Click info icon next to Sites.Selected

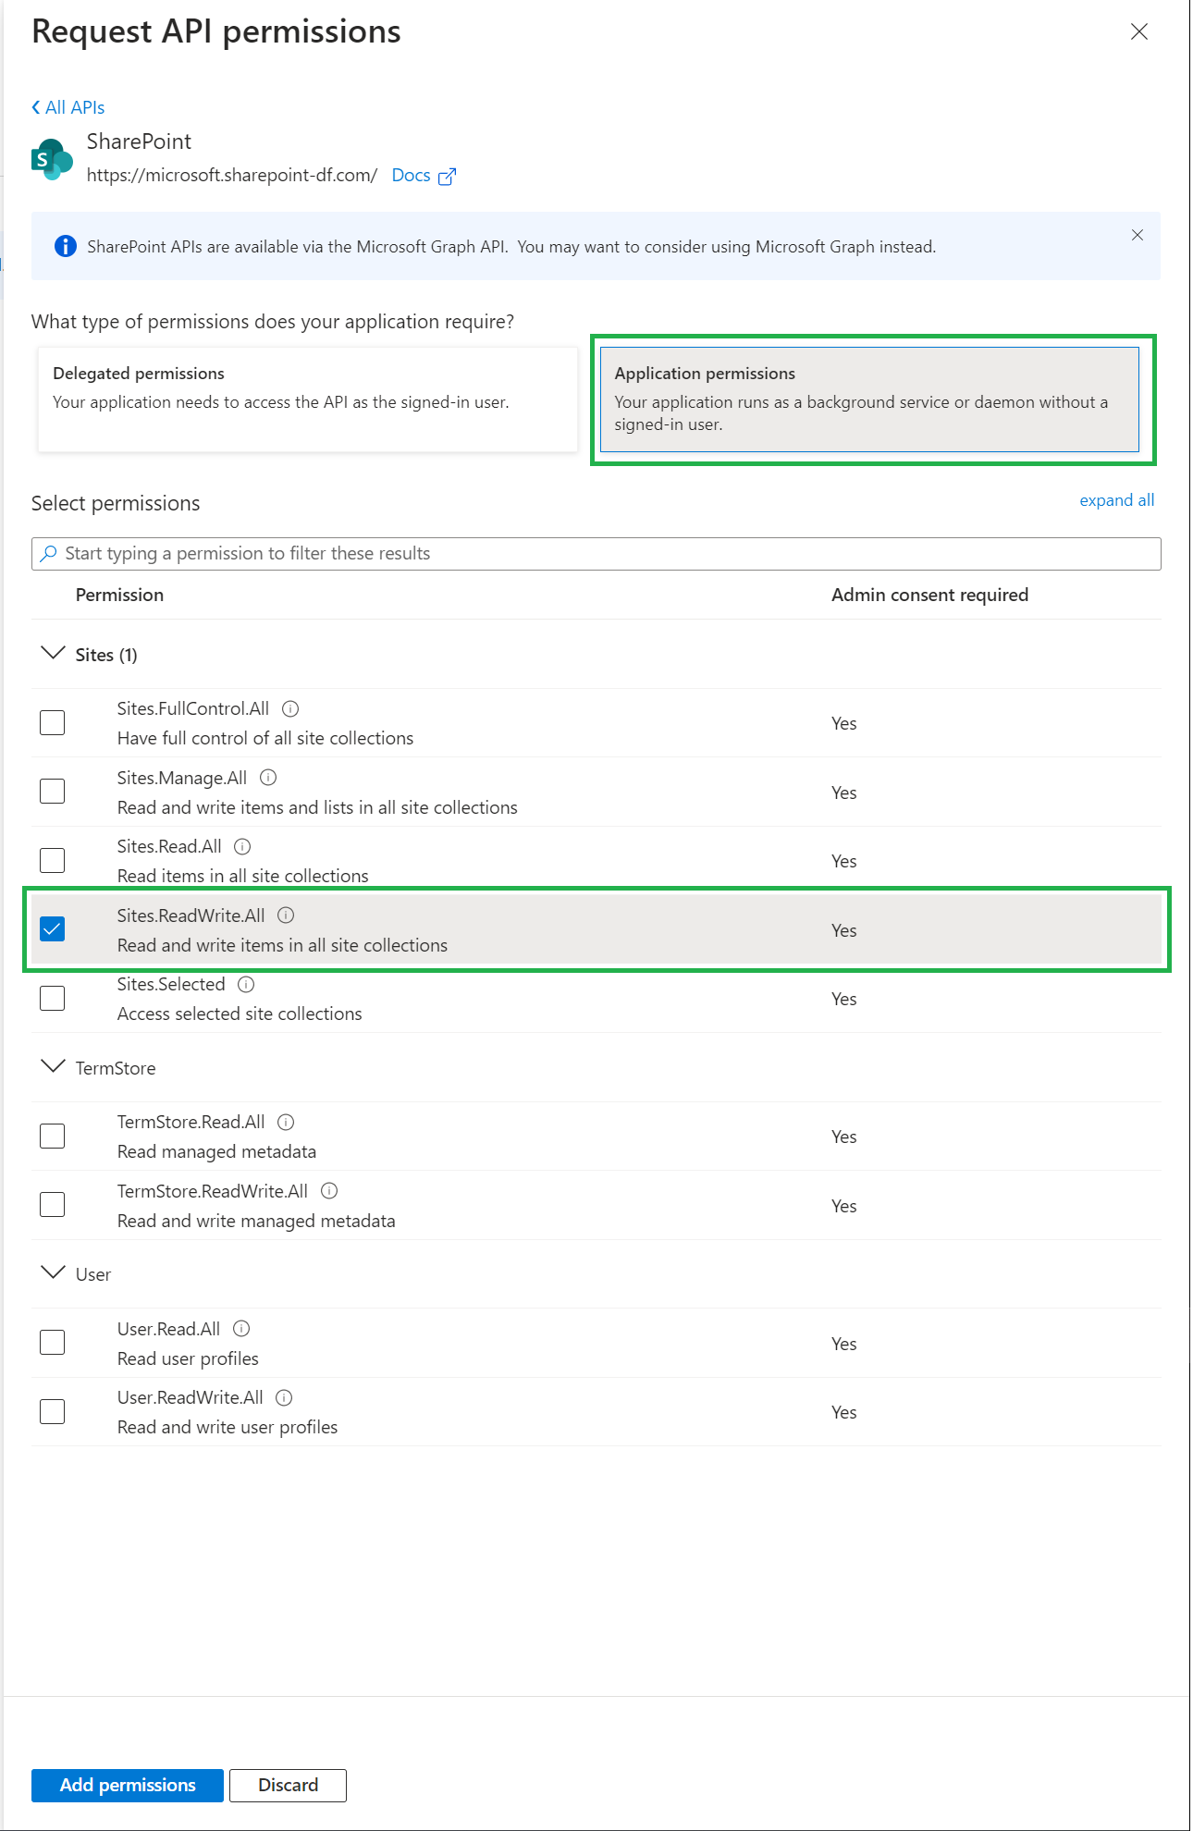[246, 985]
